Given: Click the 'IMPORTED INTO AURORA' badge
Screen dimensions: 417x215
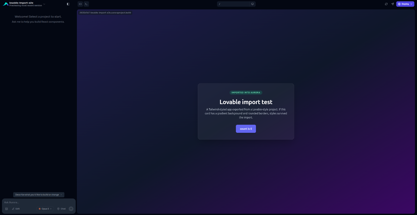Looking at the screenshot, I should [x=246, y=92].
